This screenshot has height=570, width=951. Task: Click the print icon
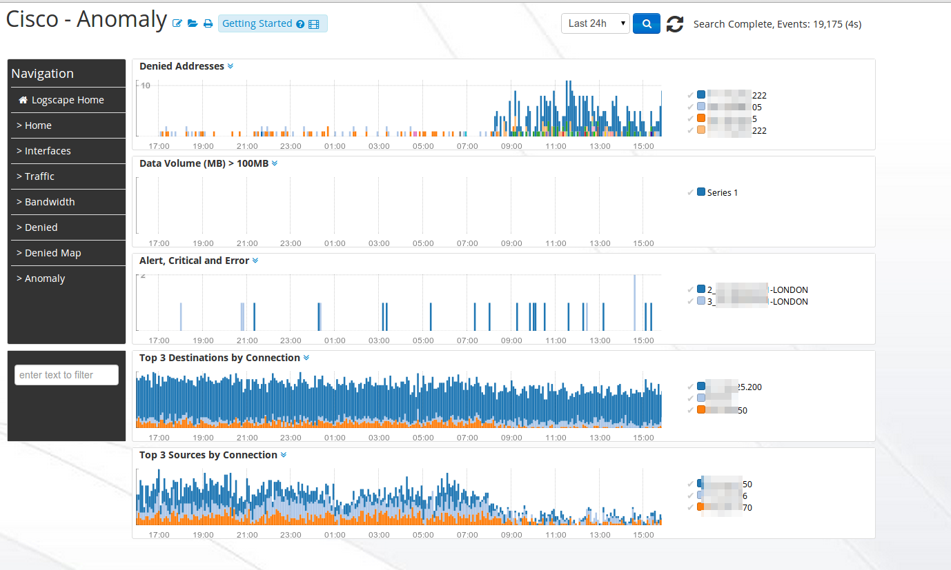(208, 24)
